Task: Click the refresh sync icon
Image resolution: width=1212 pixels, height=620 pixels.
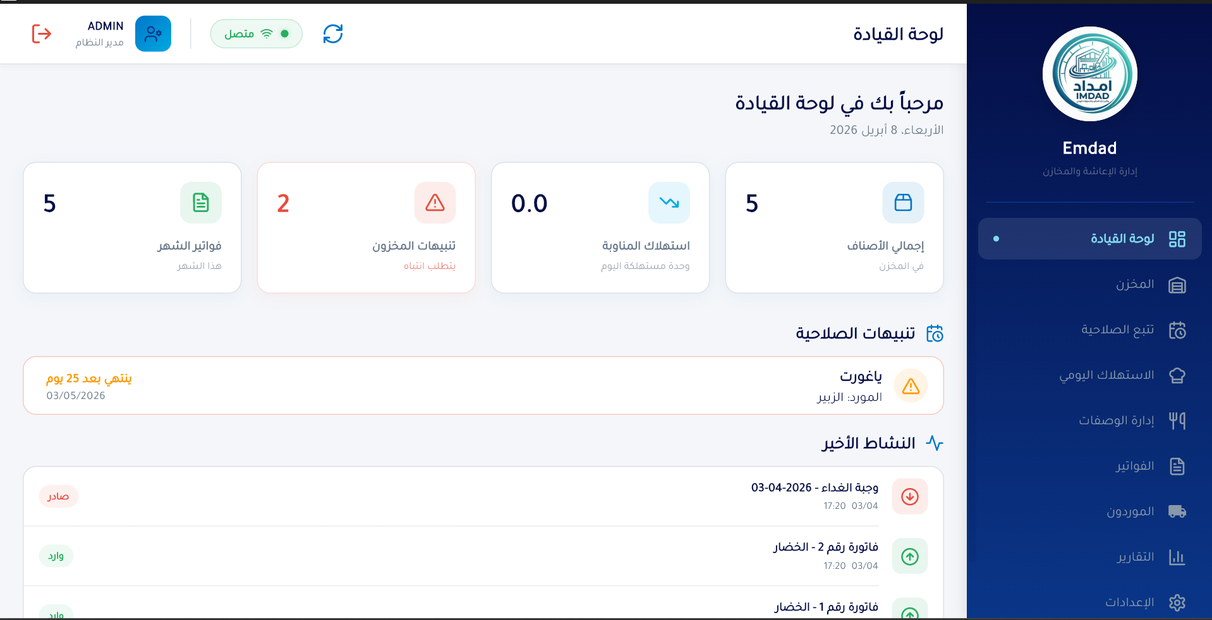Action: tap(333, 33)
